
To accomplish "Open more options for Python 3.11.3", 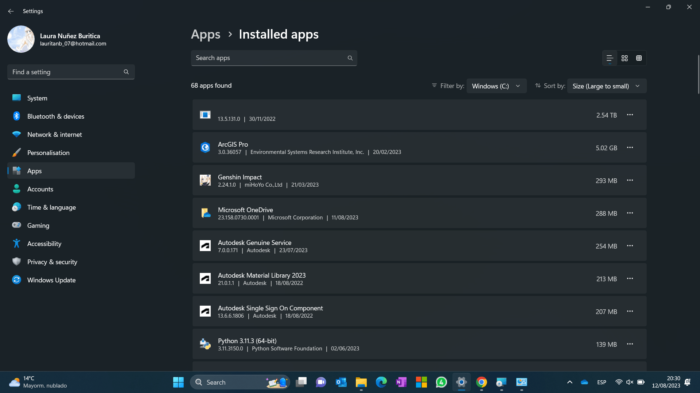I will click(x=630, y=344).
